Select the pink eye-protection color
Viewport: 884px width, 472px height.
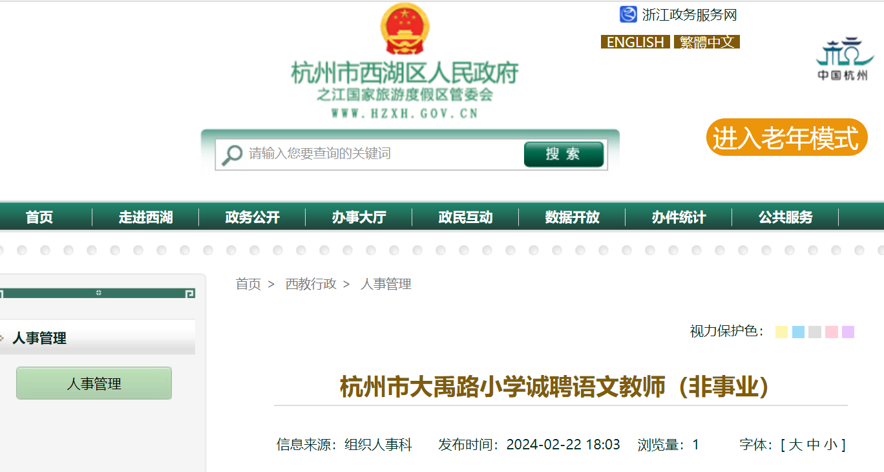coord(832,332)
